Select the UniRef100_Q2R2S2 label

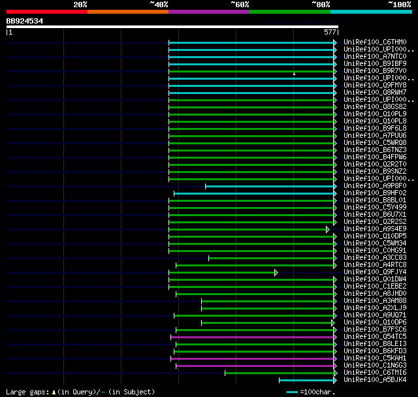click(375, 222)
